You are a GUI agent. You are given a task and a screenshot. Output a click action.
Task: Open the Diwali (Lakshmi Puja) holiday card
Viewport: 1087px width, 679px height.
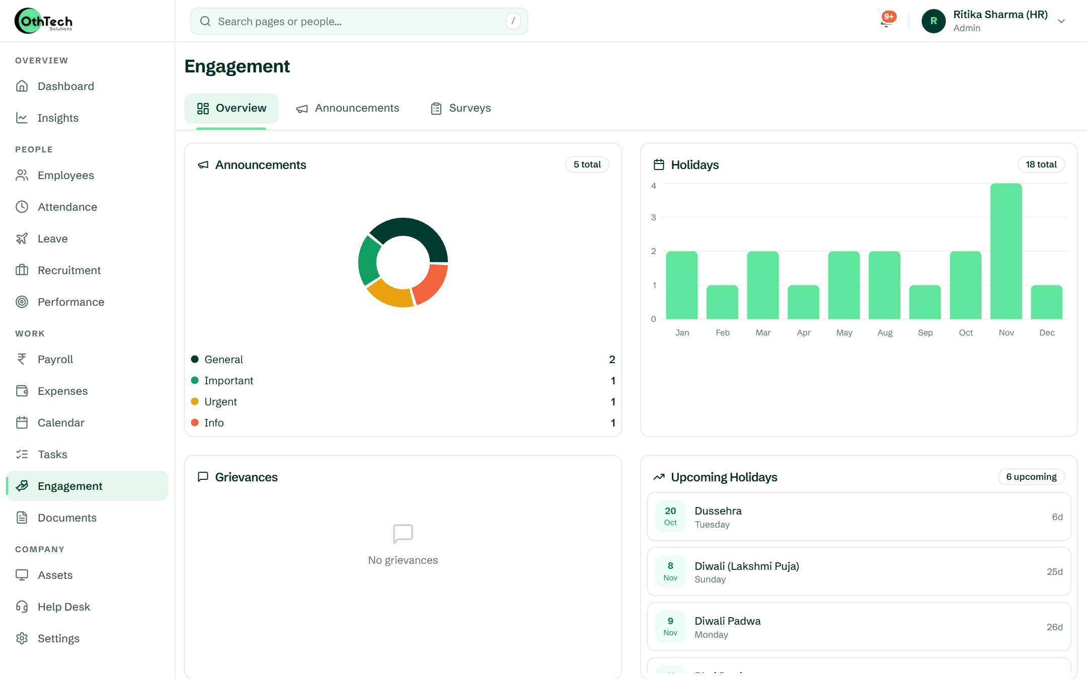(x=859, y=572)
